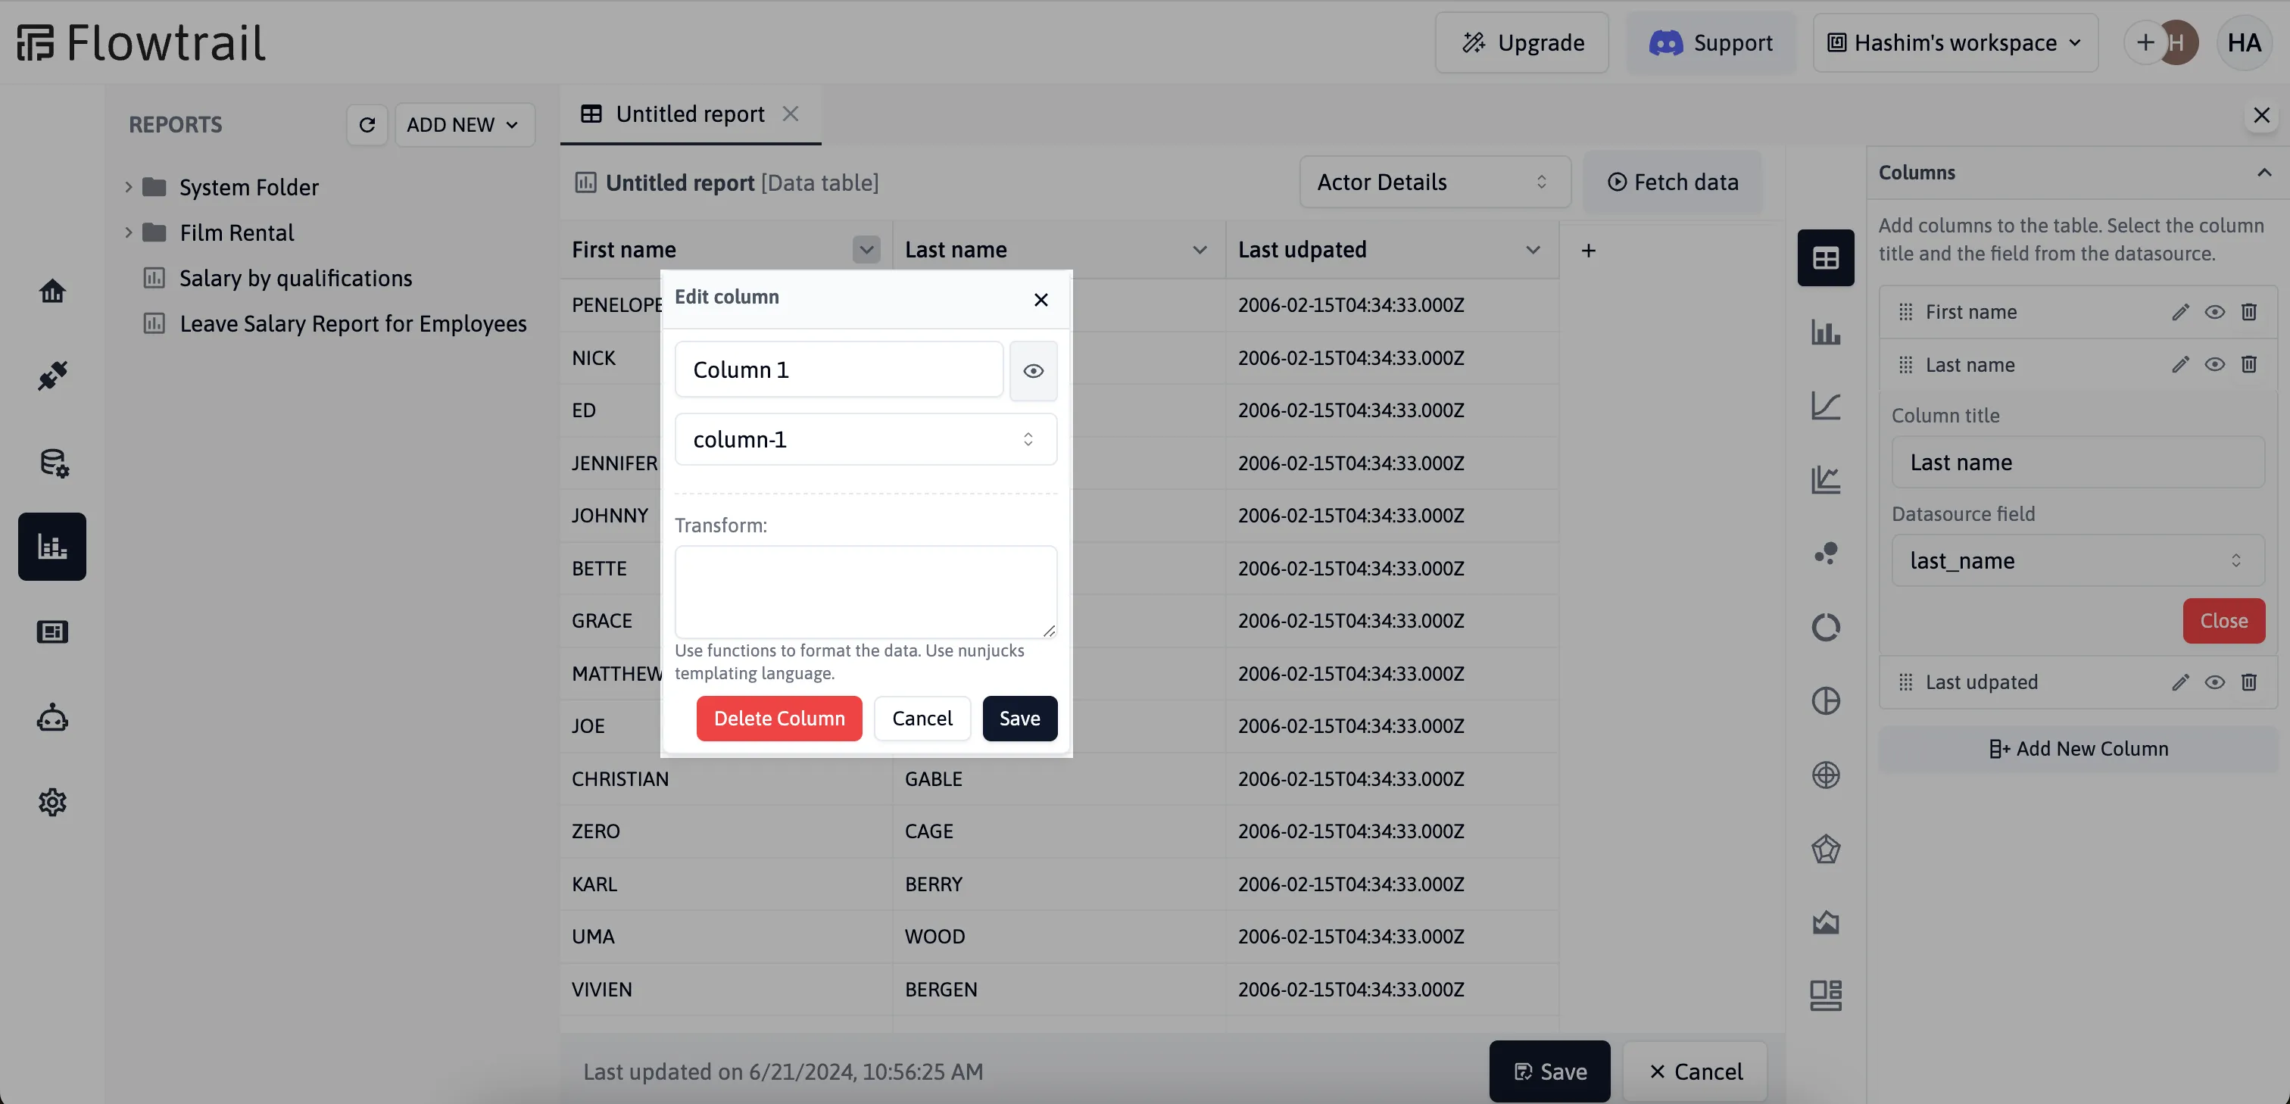This screenshot has height=1104, width=2290.
Task: Open Actor Details datasource dropdown
Action: (x=1433, y=181)
